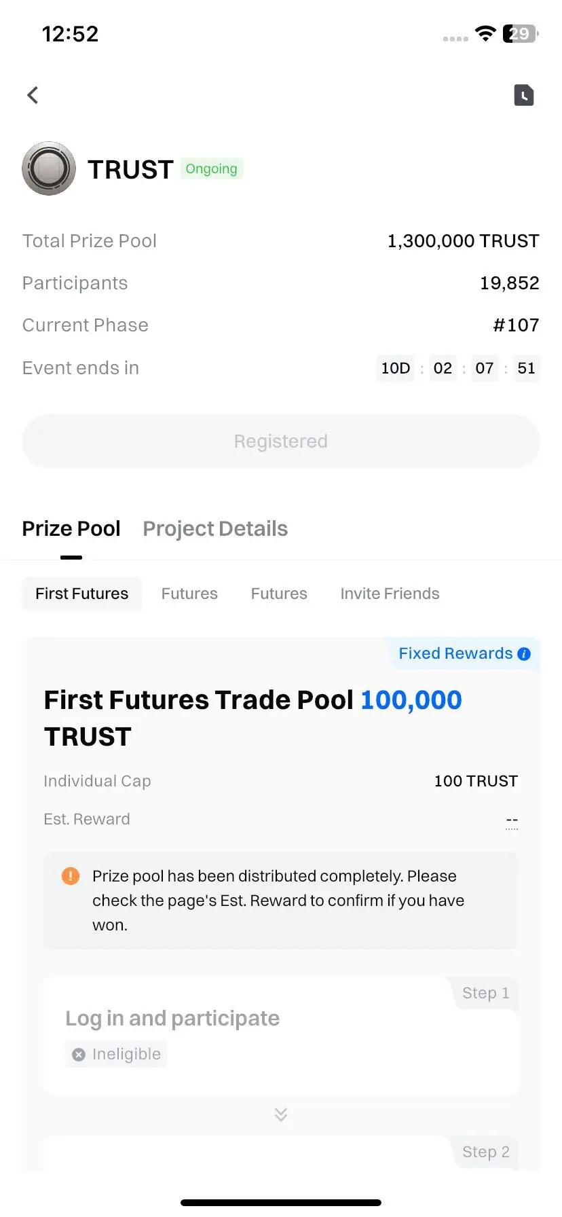Tap the Est. Reward dashed value
Screen dimensions: 562x1217
[512, 820]
